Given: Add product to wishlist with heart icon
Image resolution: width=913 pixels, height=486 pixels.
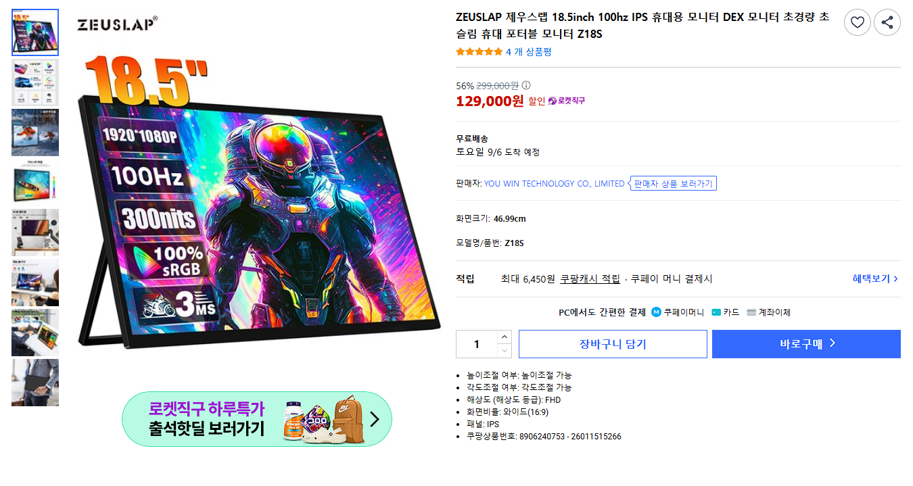Looking at the screenshot, I should pos(858,22).
